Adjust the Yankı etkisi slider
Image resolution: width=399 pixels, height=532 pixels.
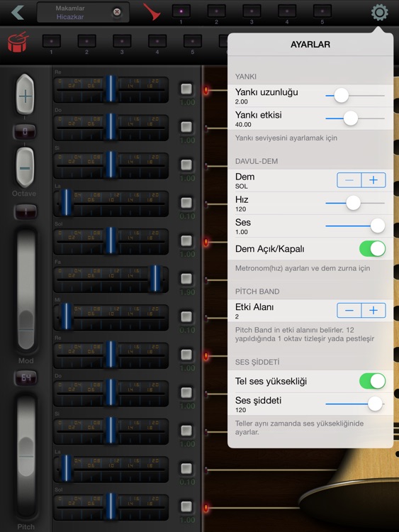click(x=354, y=118)
